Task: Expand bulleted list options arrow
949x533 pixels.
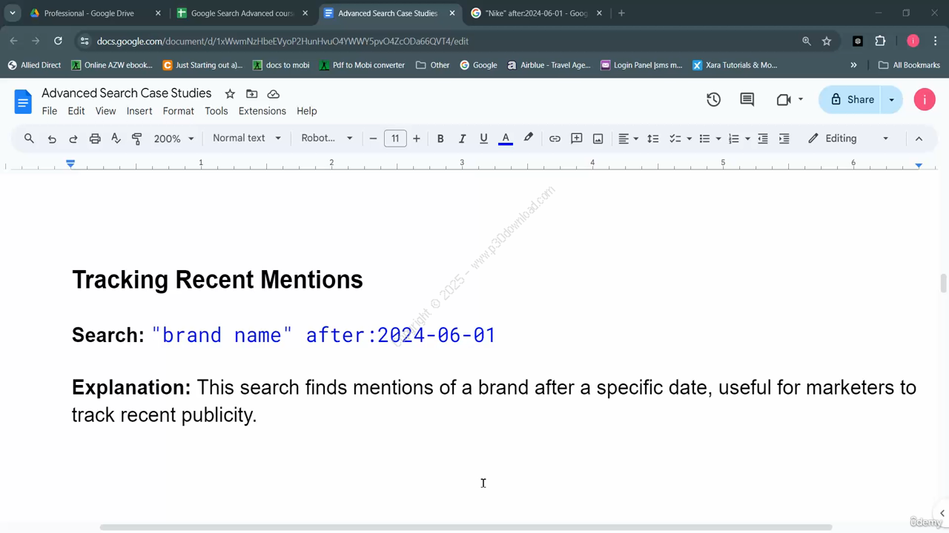Action: pos(718,138)
